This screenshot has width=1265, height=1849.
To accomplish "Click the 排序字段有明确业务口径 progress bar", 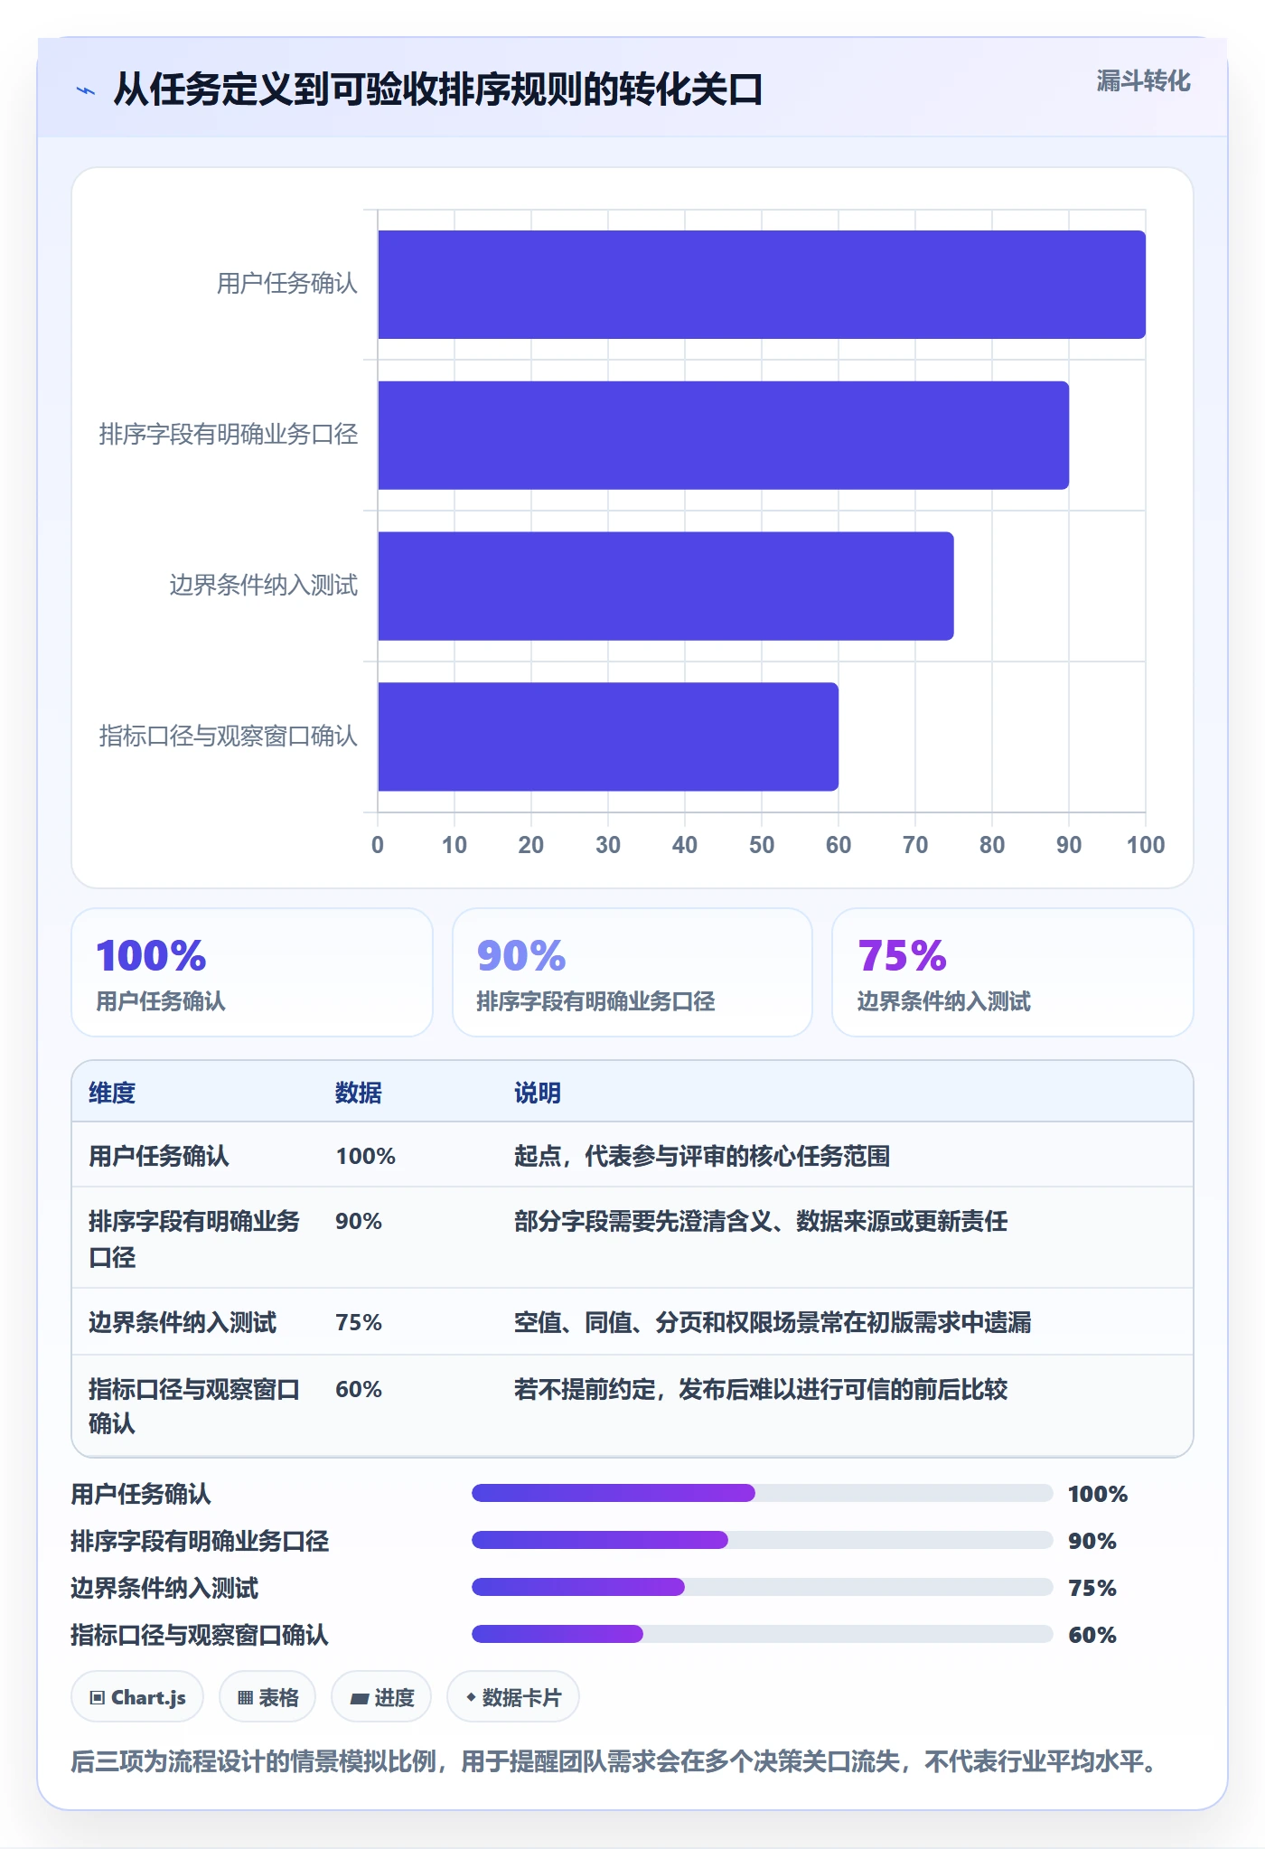I will (x=763, y=1540).
